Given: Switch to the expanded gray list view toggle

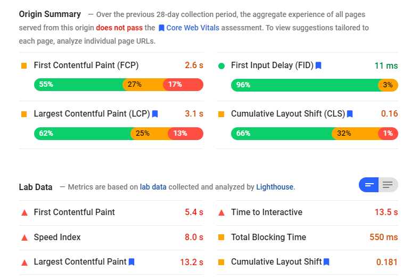Looking at the screenshot, I should [x=388, y=185].
